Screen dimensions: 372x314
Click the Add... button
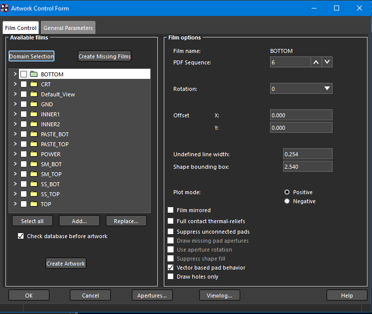click(x=79, y=221)
